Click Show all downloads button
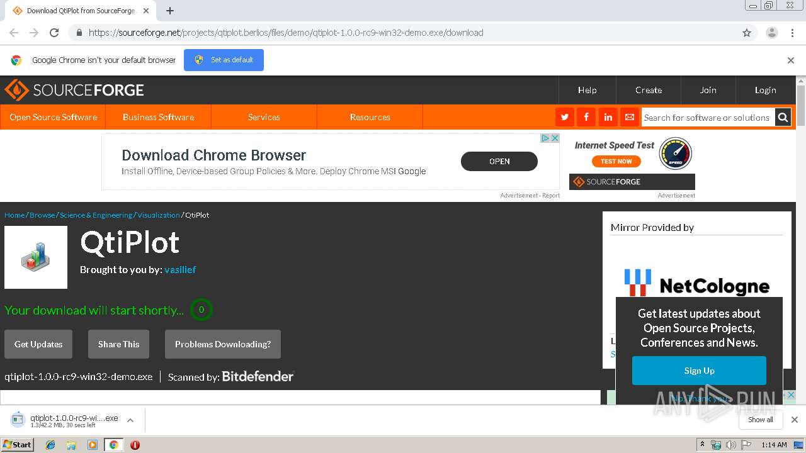This screenshot has height=453, width=806. click(x=761, y=420)
